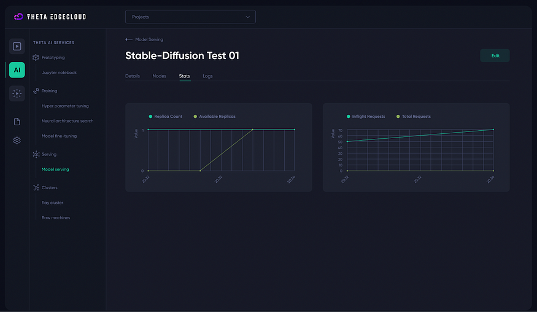Image resolution: width=537 pixels, height=312 pixels.
Task: Click the back arrow beside Model Serving
Action: tap(129, 39)
